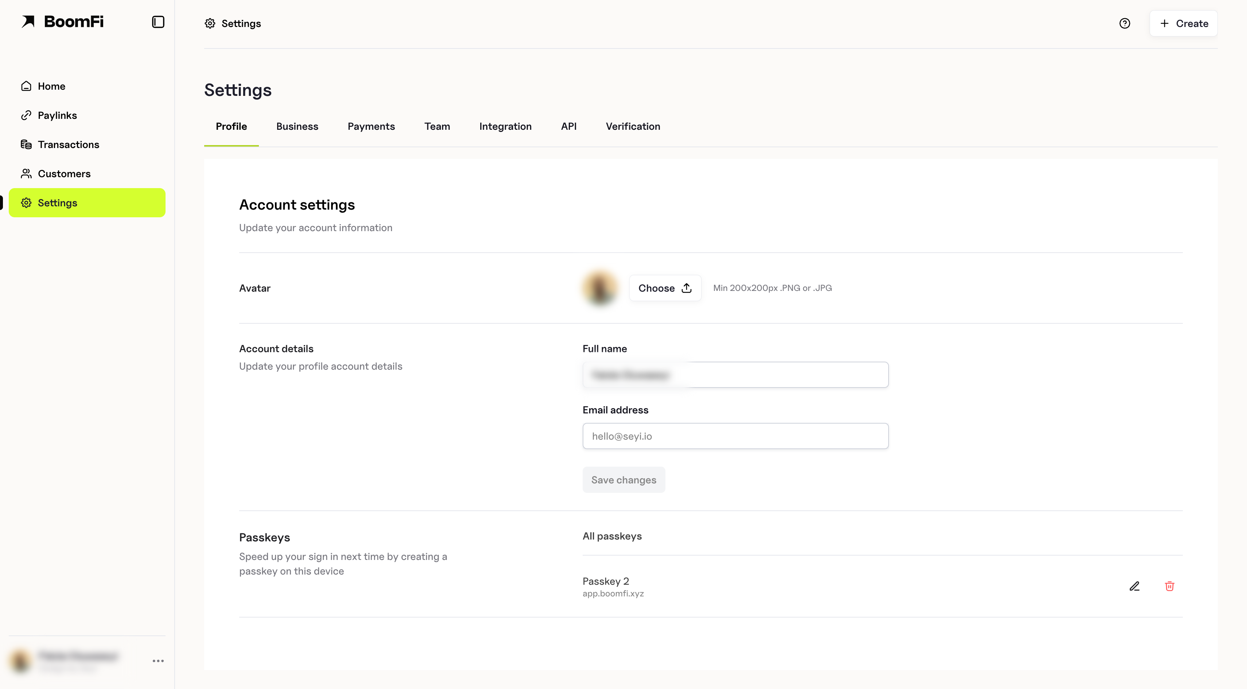Click the Create button

[1183, 23]
